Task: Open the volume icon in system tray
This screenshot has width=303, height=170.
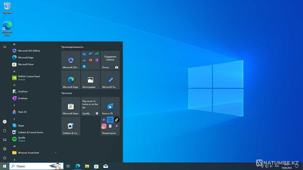Action: tap(271, 166)
